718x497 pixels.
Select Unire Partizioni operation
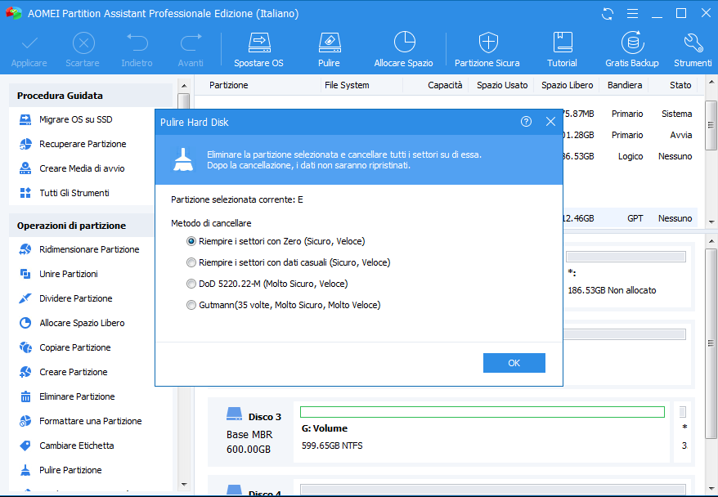coord(59,274)
